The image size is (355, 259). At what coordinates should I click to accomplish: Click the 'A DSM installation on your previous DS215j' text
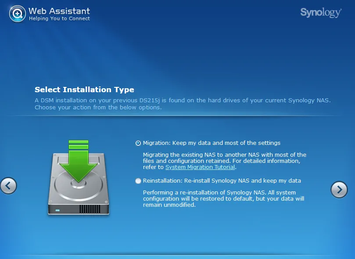point(183,104)
